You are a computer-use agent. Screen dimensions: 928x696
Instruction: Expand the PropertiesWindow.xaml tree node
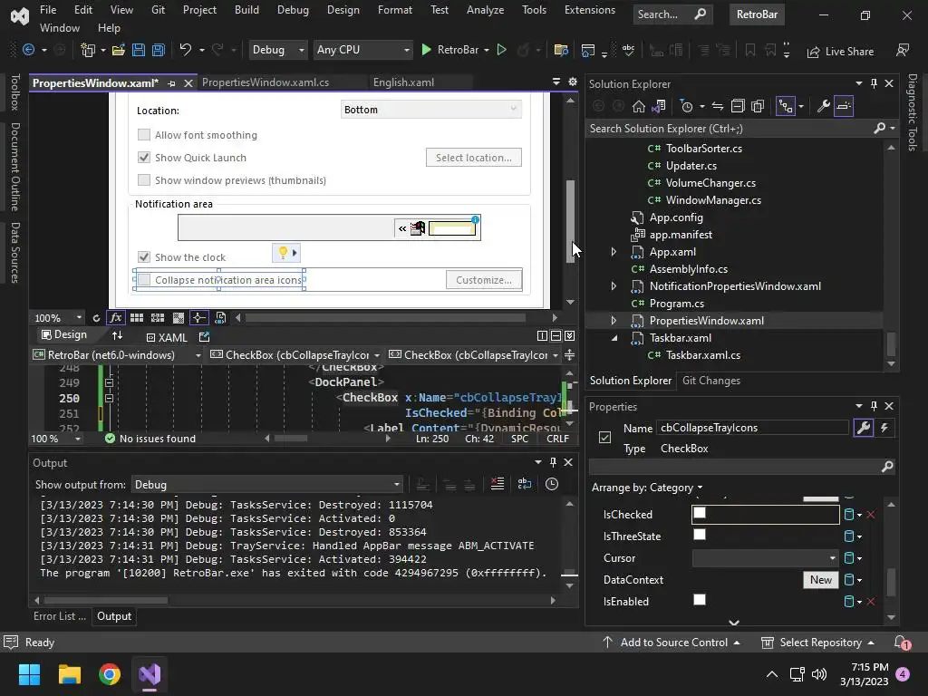tap(614, 321)
